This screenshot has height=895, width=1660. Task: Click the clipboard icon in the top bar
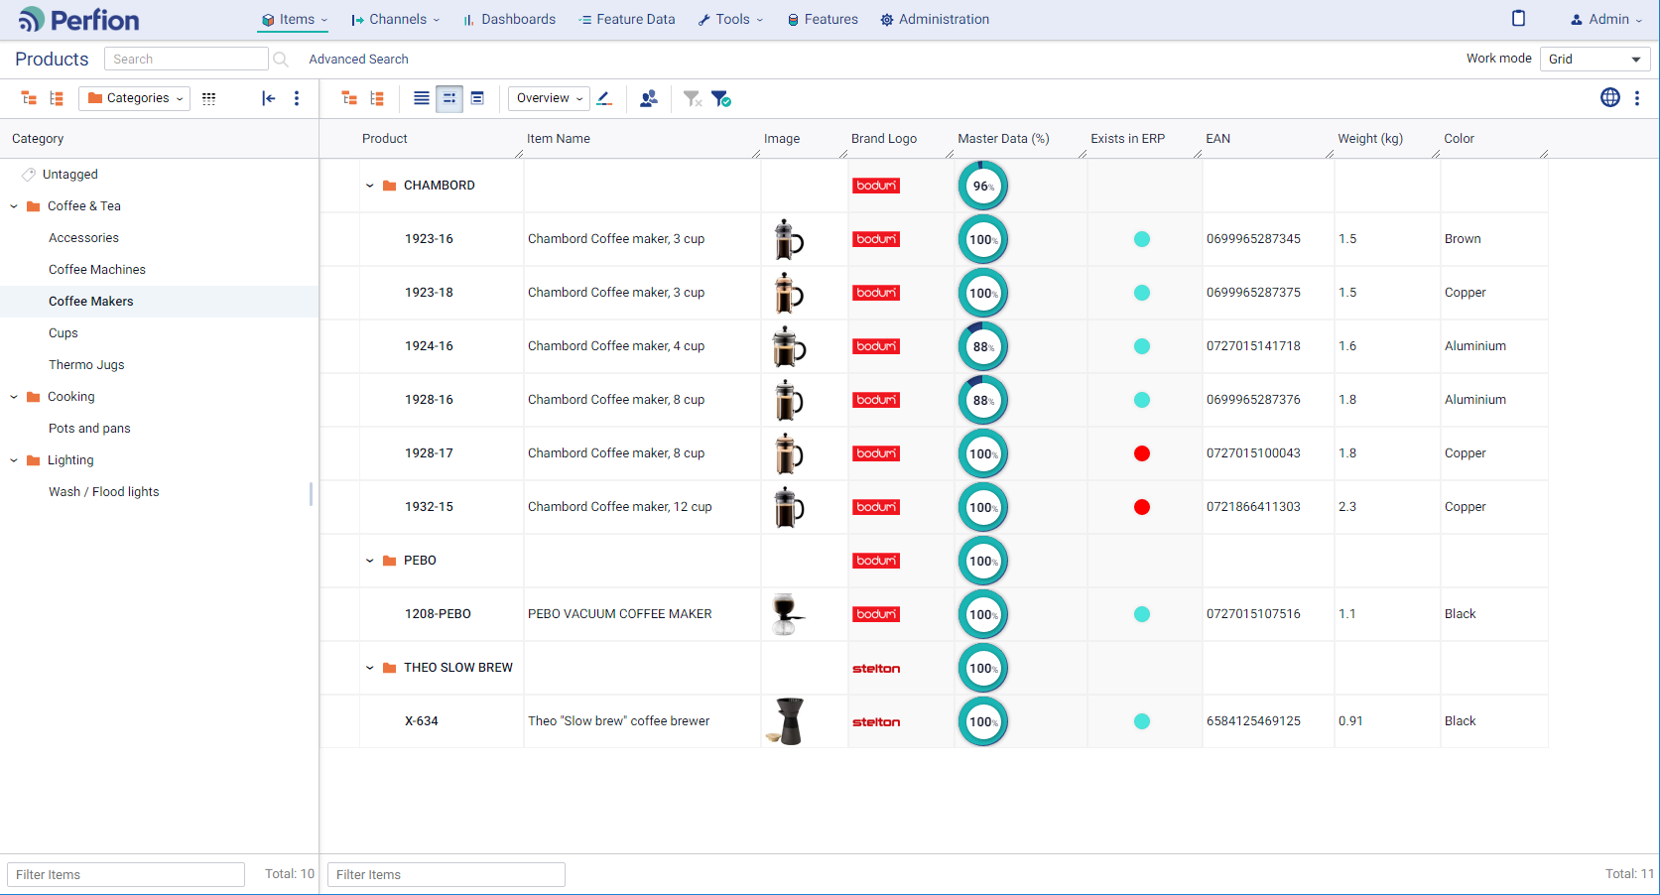[x=1518, y=19]
